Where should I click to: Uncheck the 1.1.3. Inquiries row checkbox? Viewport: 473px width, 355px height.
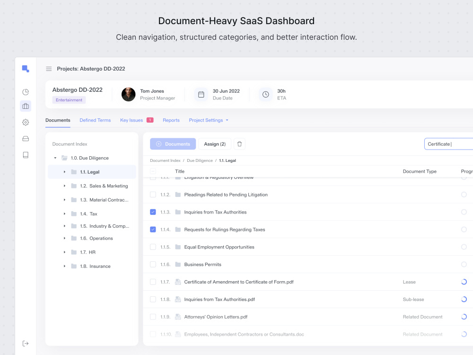(153, 212)
